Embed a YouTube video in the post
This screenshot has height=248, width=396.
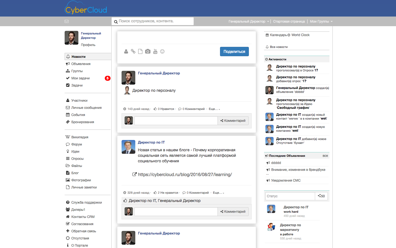(155, 51)
